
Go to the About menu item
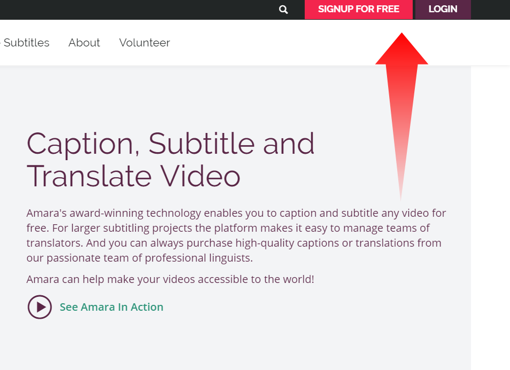84,43
